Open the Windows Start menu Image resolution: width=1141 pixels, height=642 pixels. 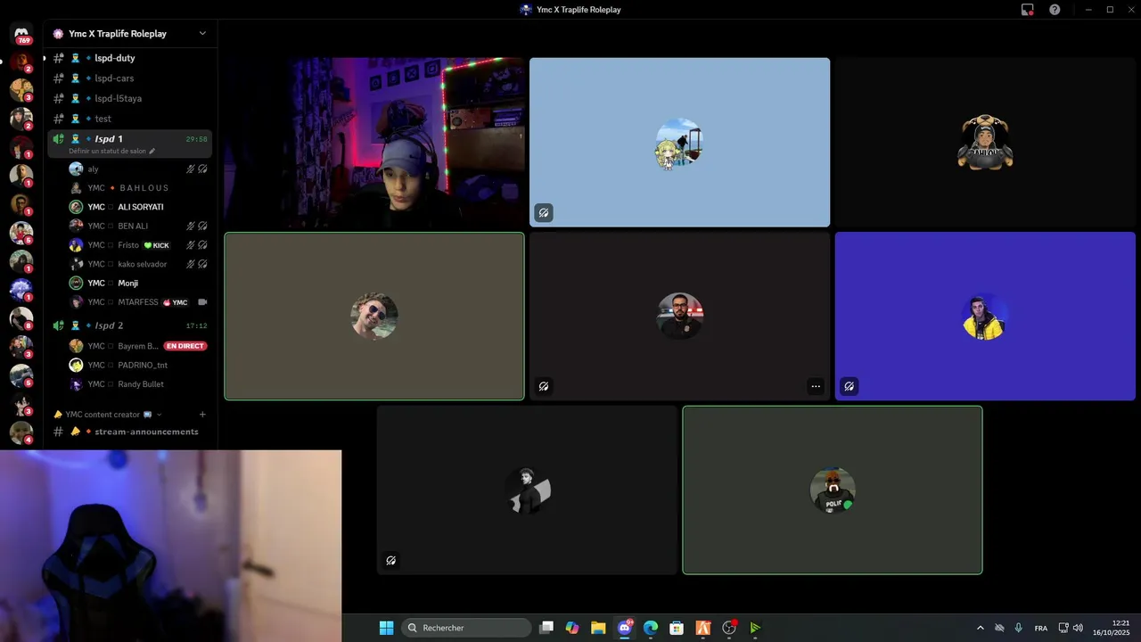(386, 628)
